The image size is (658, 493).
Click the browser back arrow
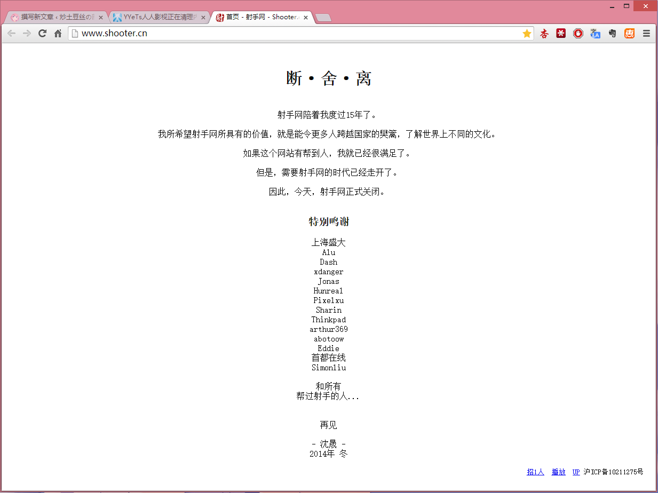[x=11, y=34]
